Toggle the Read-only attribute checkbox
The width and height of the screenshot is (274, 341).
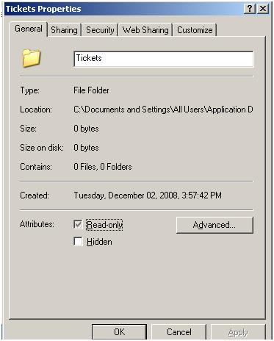[78, 224]
